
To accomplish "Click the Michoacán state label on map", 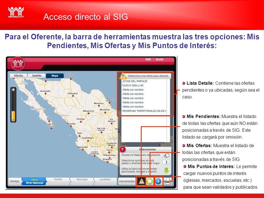I will pyautogui.click(x=96, y=147).
